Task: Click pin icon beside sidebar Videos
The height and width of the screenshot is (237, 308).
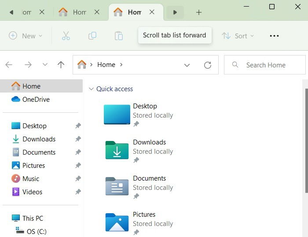Action: [x=78, y=192]
